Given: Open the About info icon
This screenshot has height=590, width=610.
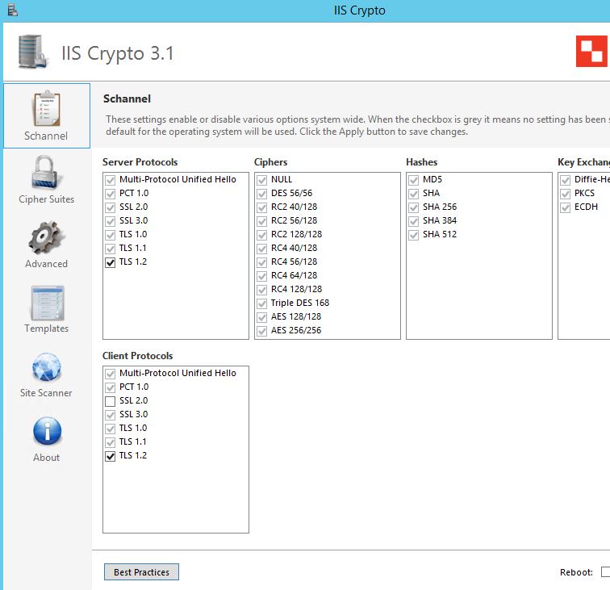Looking at the screenshot, I should pyautogui.click(x=47, y=431).
